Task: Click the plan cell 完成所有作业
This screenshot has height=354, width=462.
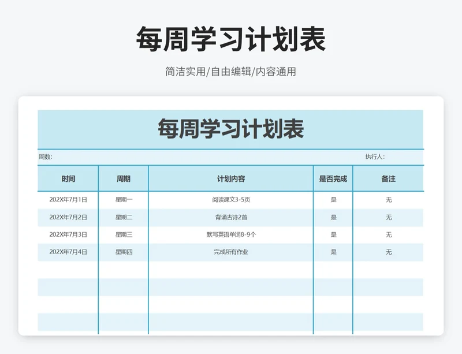Action: [231, 252]
